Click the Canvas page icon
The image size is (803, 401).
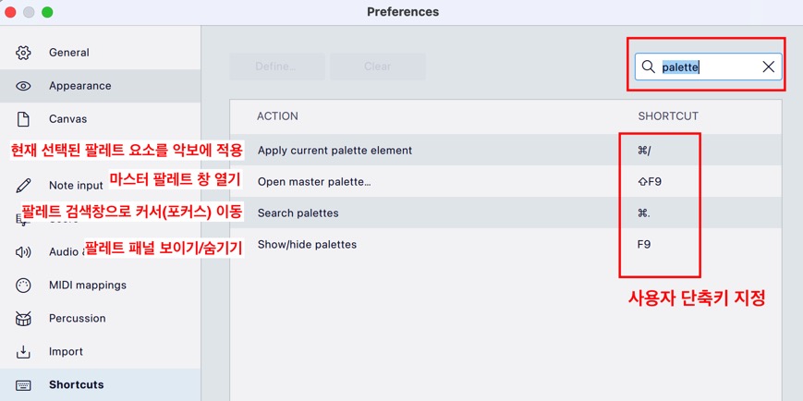click(x=24, y=119)
